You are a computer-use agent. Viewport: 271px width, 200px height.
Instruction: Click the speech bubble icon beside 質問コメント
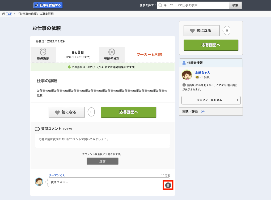click(x=37, y=129)
